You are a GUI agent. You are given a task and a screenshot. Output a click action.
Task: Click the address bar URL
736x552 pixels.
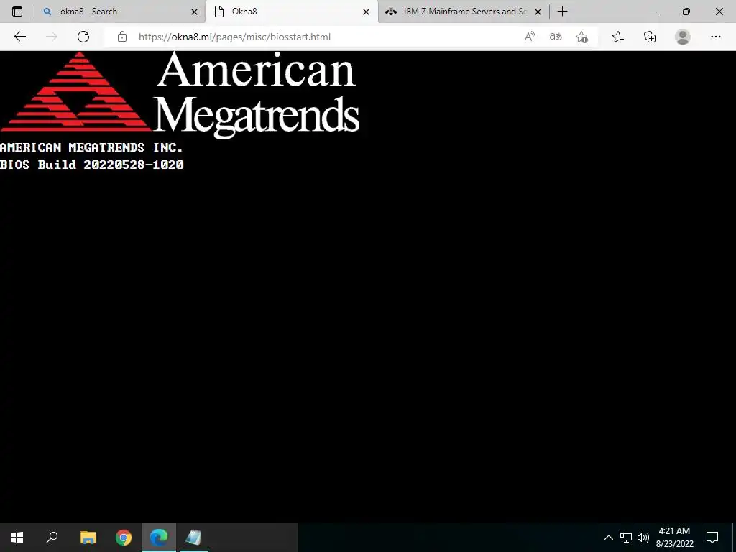pos(235,37)
